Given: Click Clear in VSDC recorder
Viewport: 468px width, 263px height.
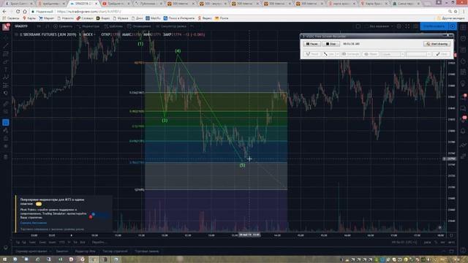Looking at the screenshot, I should click(441, 54).
